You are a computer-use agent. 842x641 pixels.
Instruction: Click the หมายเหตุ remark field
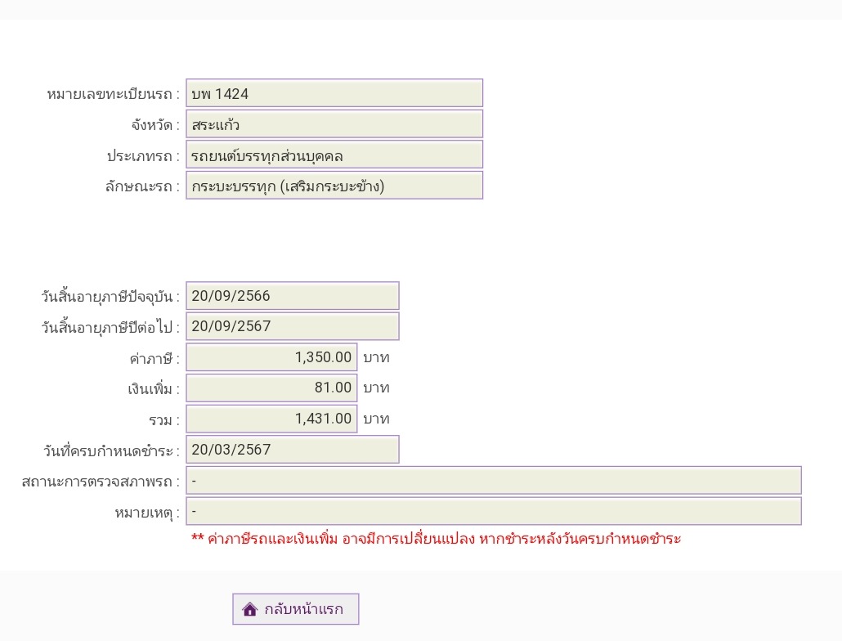pyautogui.click(x=494, y=511)
